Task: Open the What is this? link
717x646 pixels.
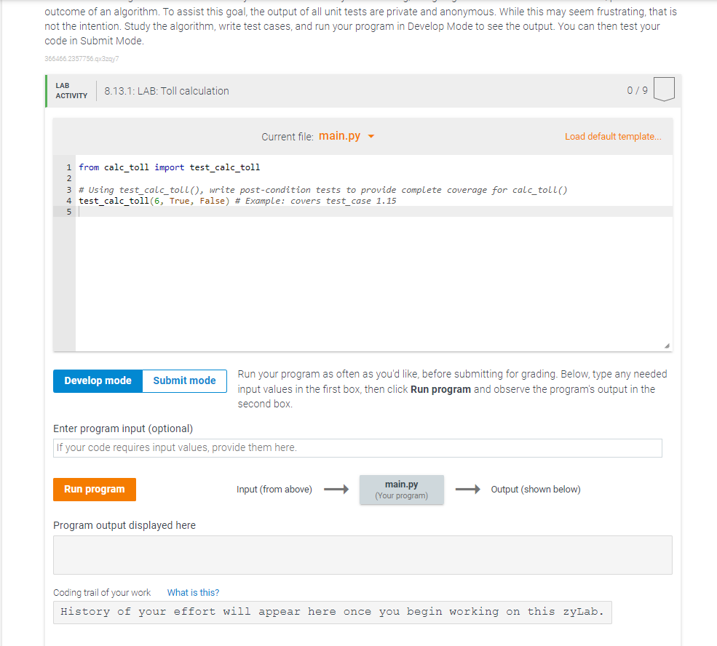Action: coord(193,592)
